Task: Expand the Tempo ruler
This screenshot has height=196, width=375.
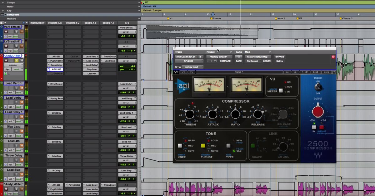Action: (x=3, y=2)
